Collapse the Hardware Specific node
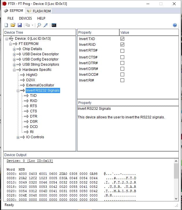Viewport: 182px width, 210px height. pyautogui.click(x=14, y=70)
